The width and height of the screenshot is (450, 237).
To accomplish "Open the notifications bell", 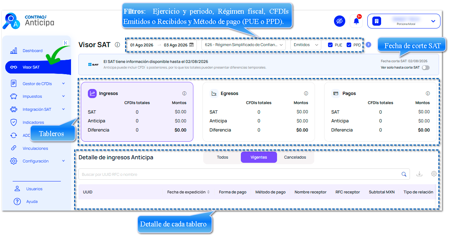I will [356, 21].
